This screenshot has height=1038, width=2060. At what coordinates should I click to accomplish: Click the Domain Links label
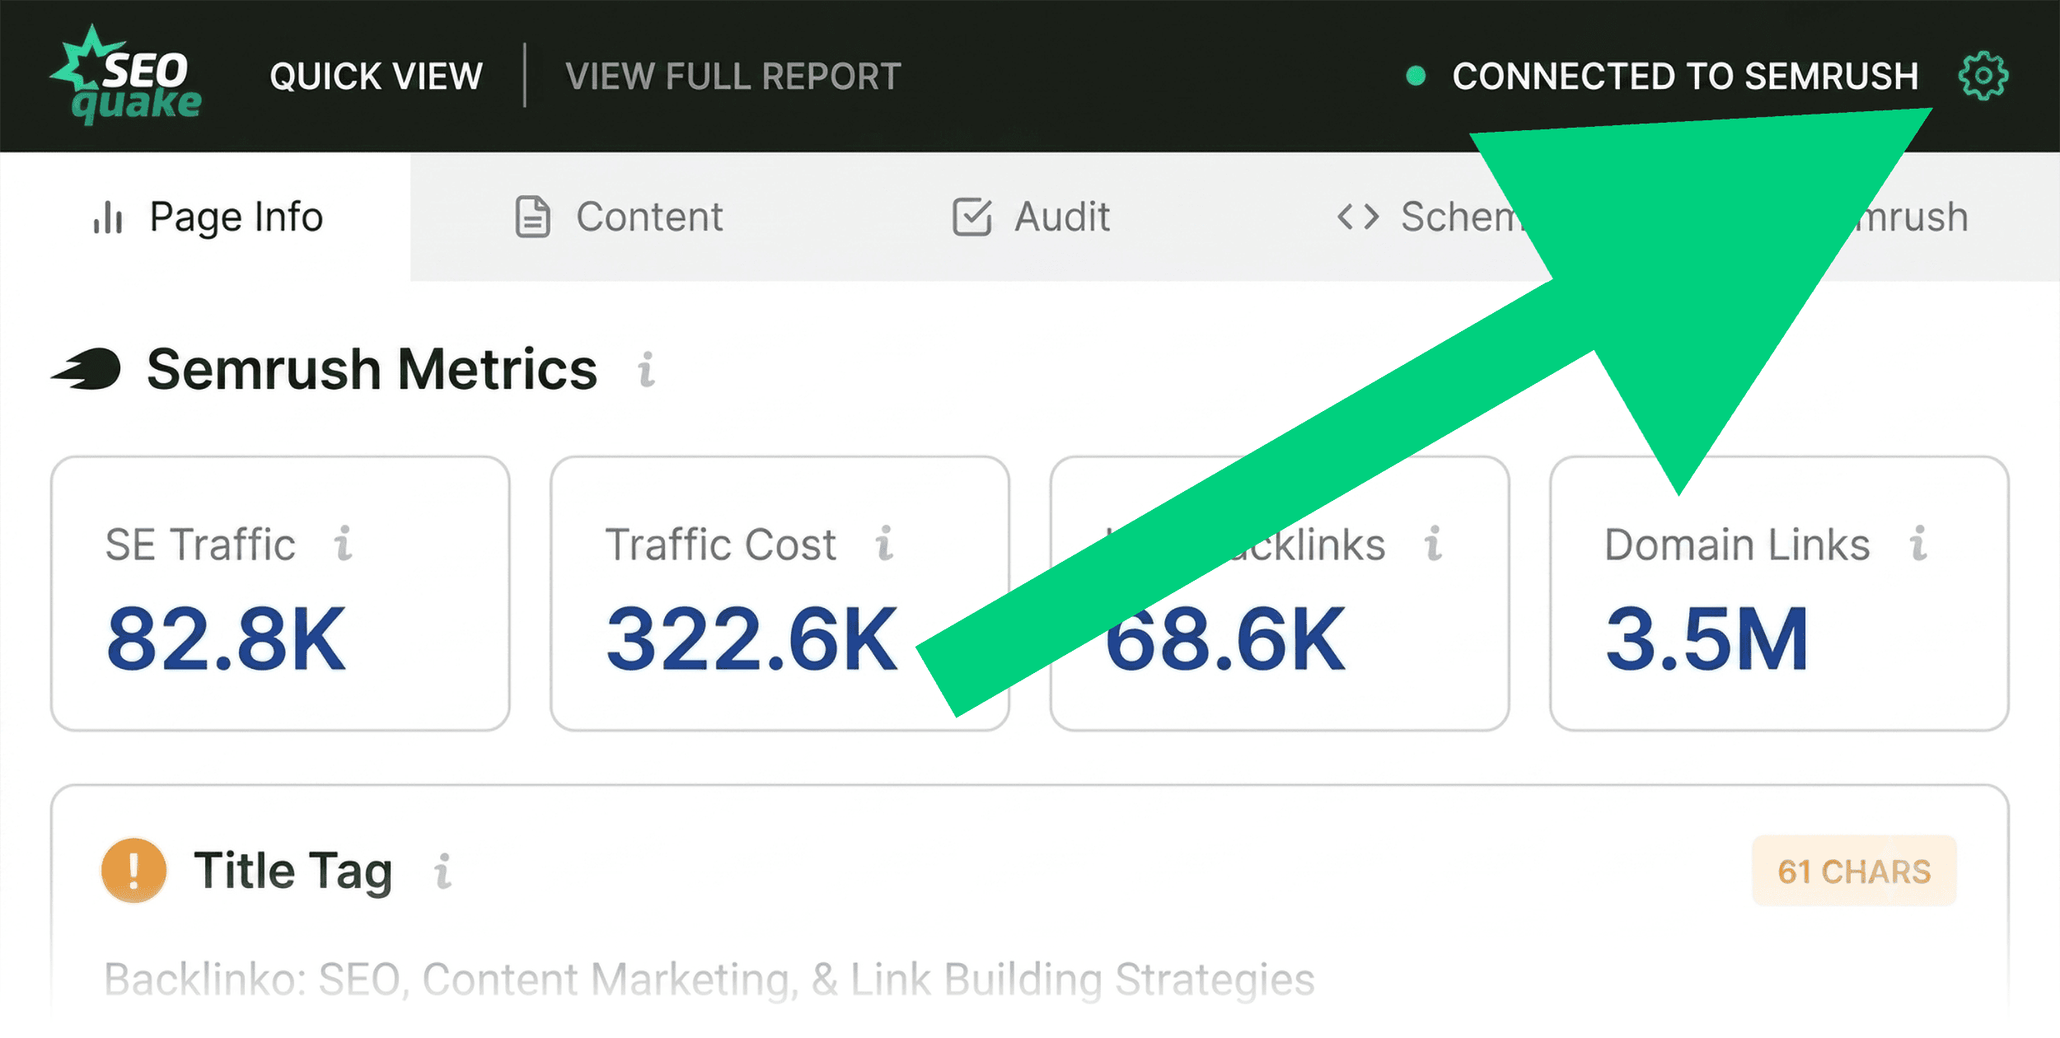click(x=1738, y=545)
